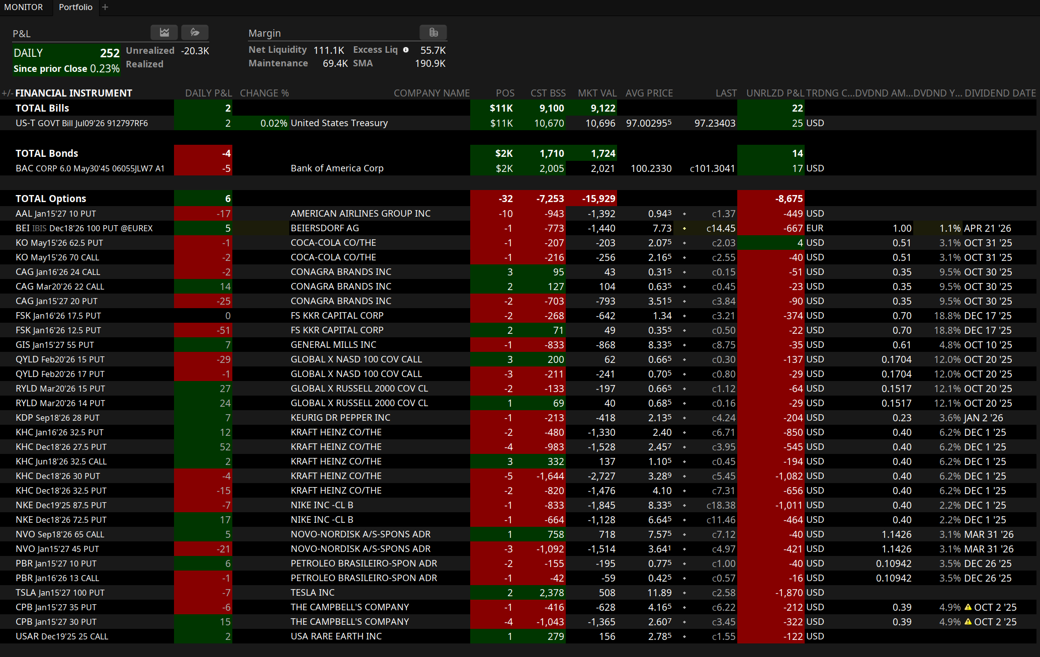Sort by DAILY P&L column header
The height and width of the screenshot is (657, 1040).
coord(208,93)
